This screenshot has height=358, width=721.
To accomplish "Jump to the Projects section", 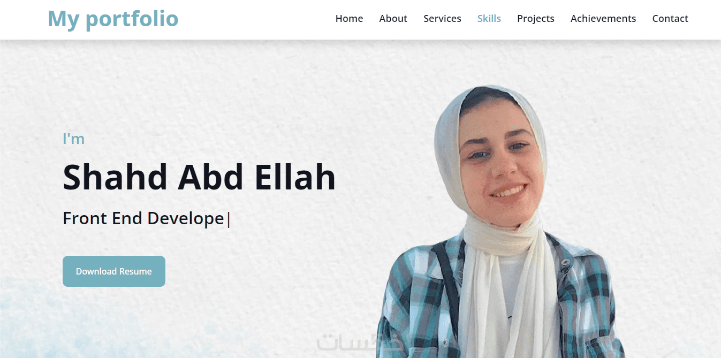I will coord(536,19).
